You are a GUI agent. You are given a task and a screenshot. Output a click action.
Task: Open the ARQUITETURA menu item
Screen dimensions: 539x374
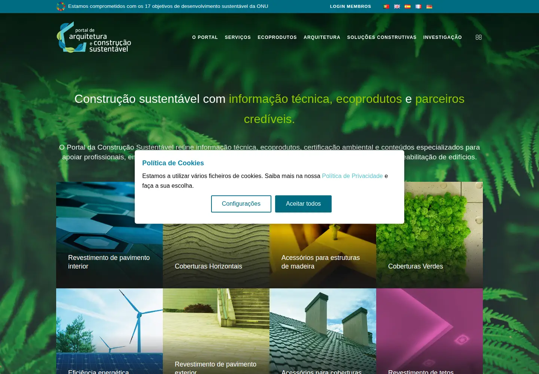tap(322, 37)
